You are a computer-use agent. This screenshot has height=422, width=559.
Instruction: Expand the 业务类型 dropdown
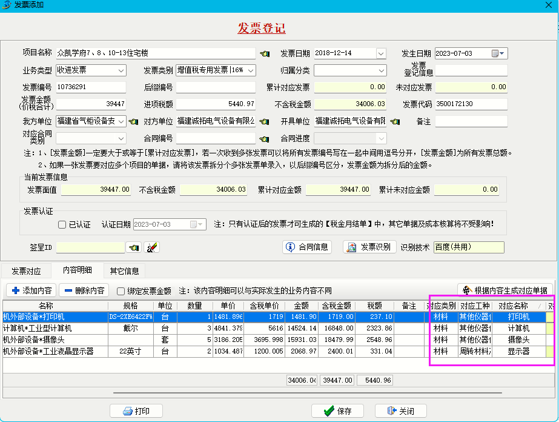point(121,70)
